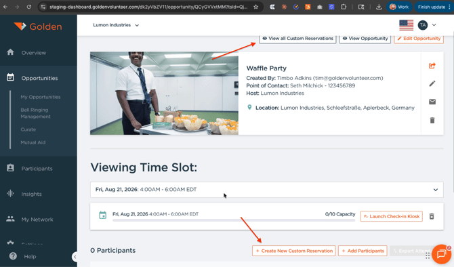454x267 pixels.
Task: Click the 0 Participants heading
Action: 113,251
